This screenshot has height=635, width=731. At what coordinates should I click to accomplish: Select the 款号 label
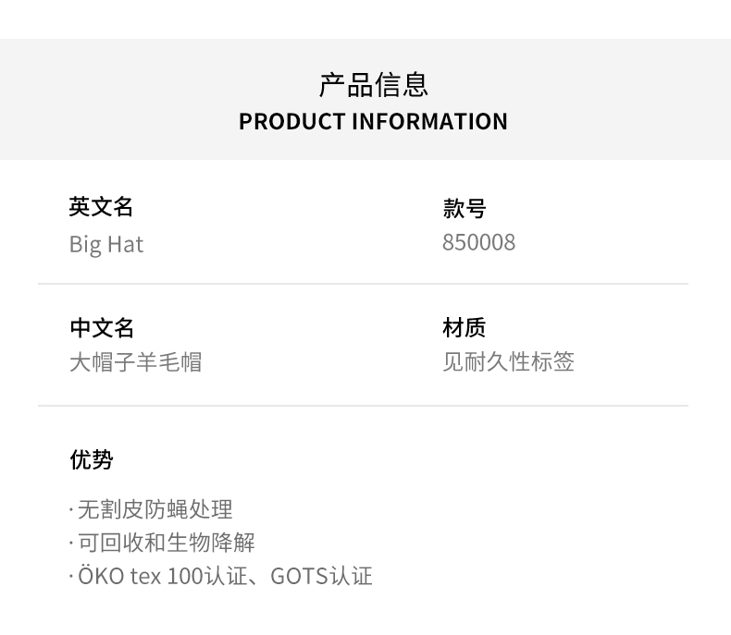[464, 209]
